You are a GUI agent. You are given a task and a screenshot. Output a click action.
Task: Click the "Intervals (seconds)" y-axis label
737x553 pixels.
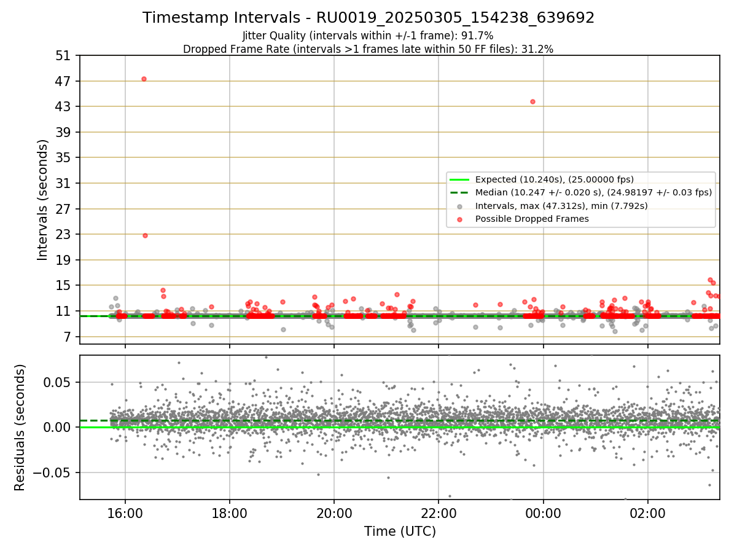[x=43, y=200]
